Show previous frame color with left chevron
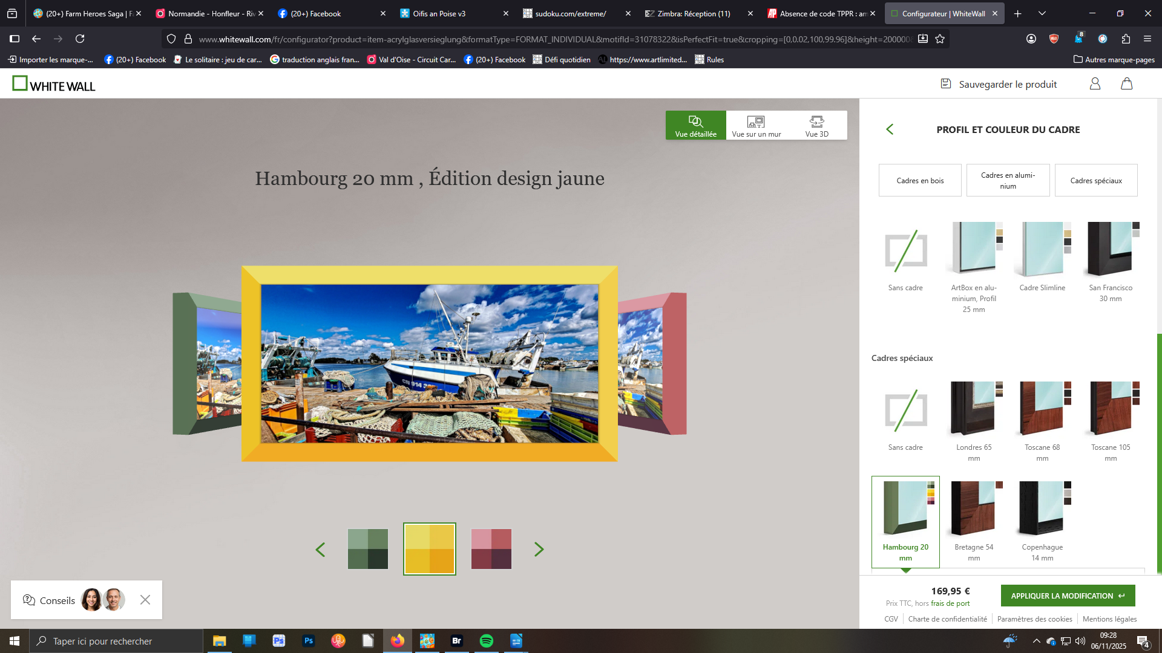Screen dimensions: 1162x653 pos(321,550)
